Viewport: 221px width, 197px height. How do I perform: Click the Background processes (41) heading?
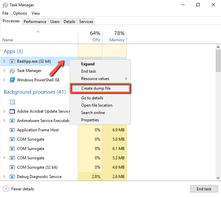tap(35, 92)
